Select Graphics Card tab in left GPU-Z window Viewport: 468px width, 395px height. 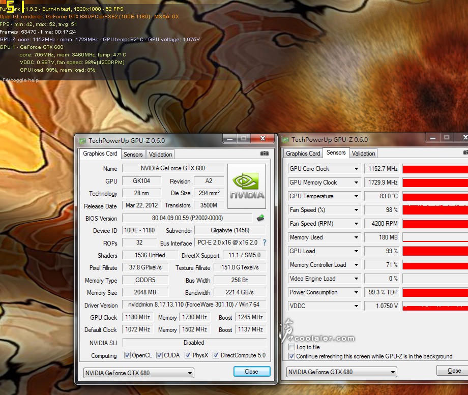tap(100, 154)
